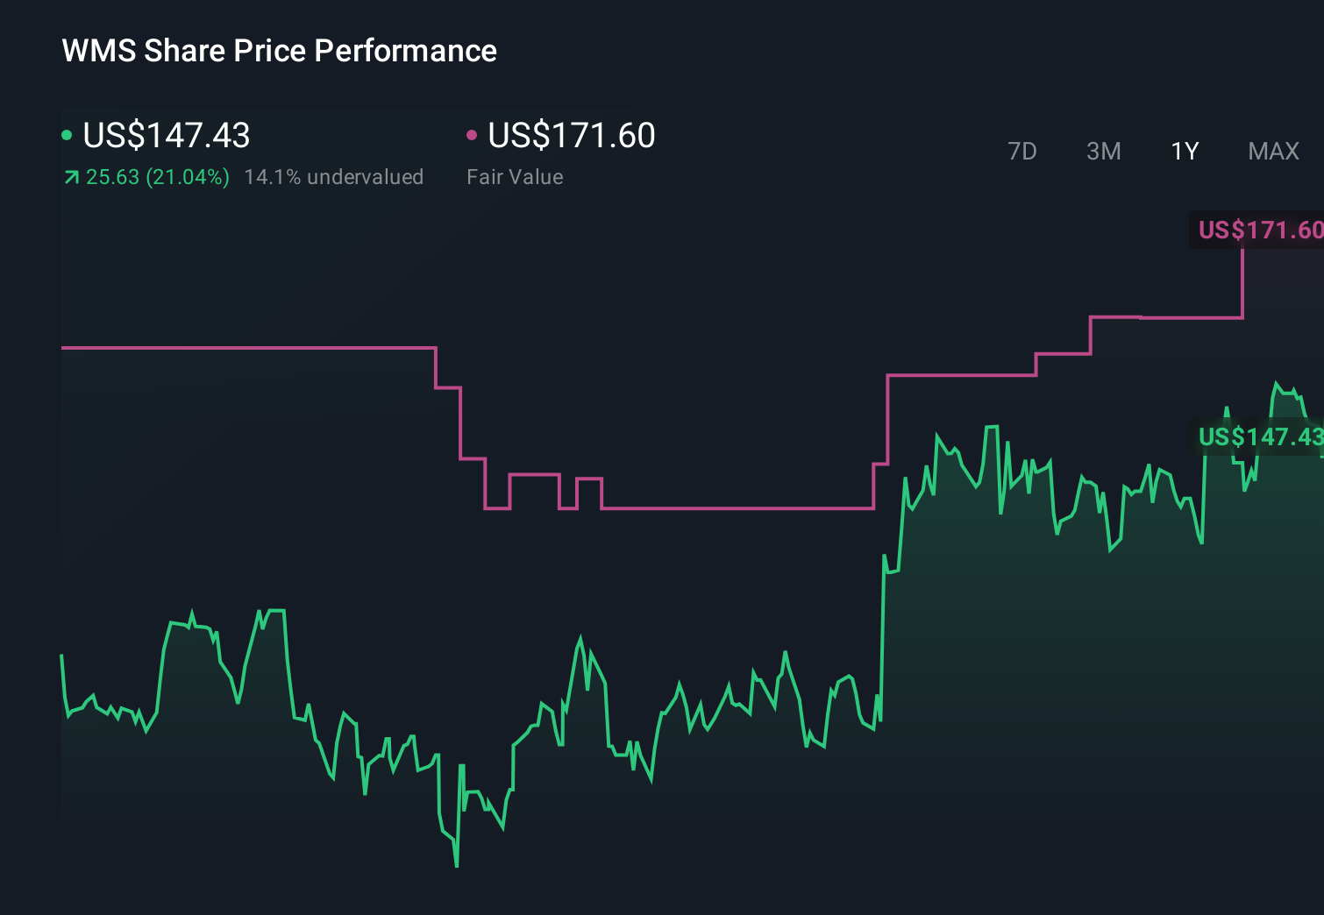Click the US$171.60 fair value chart label
The height and width of the screenshot is (915, 1324).
click(1260, 231)
